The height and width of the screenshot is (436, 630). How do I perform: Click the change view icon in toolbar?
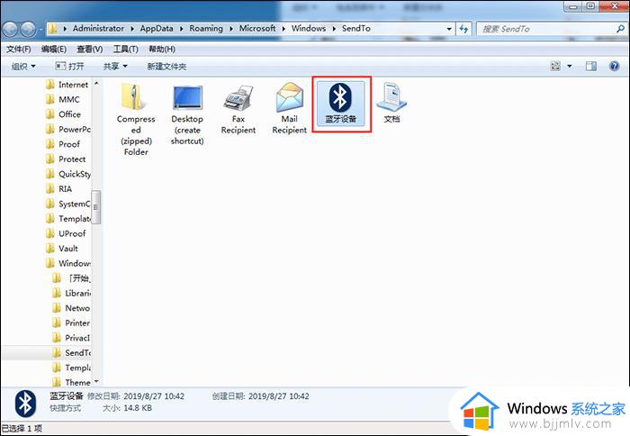click(555, 66)
